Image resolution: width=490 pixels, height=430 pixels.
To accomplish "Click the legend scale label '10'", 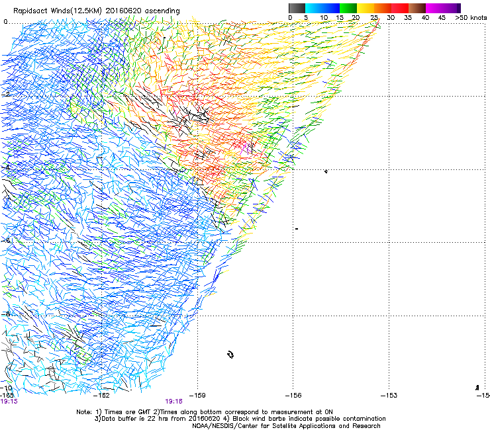I will [324, 18].
